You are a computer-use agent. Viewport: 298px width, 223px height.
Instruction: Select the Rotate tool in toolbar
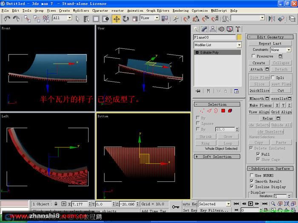126,19
